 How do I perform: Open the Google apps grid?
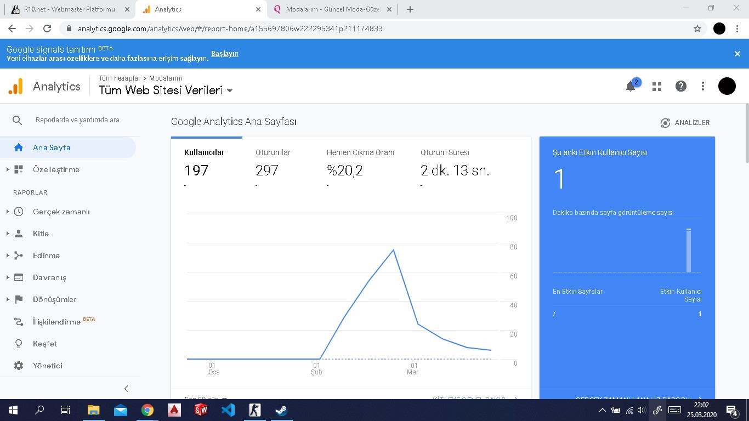pyautogui.click(x=657, y=86)
